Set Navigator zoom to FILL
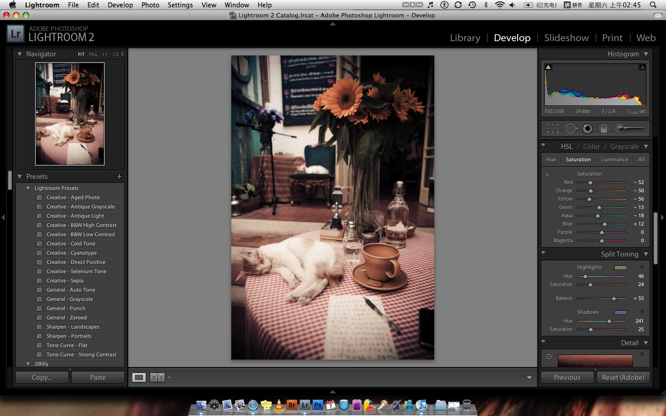 click(93, 54)
